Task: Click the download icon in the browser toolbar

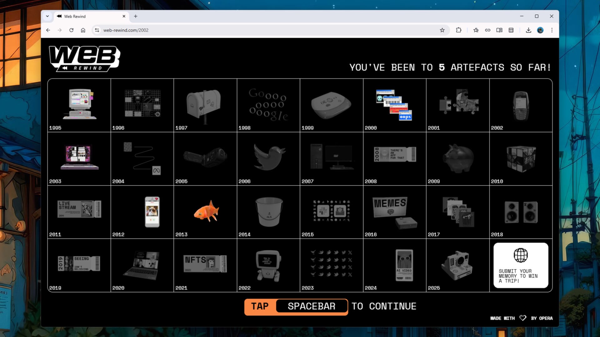Action: click(528, 30)
